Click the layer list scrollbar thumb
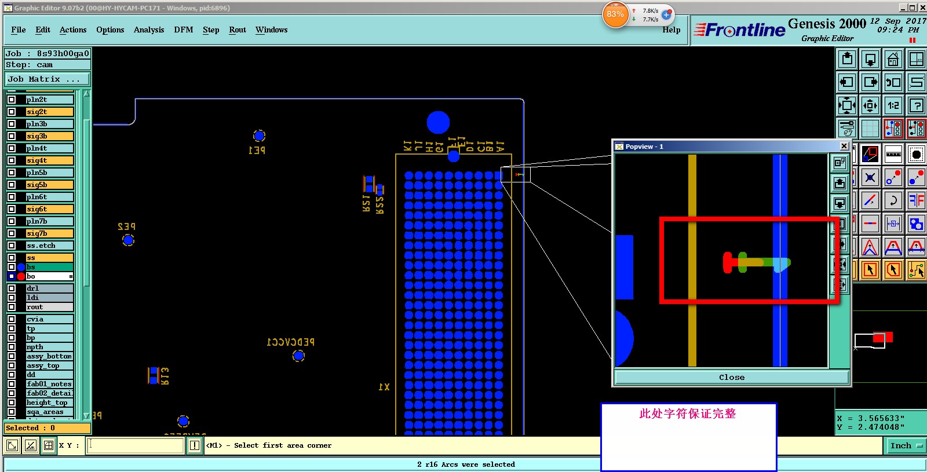The width and height of the screenshot is (927, 472). (x=87, y=203)
